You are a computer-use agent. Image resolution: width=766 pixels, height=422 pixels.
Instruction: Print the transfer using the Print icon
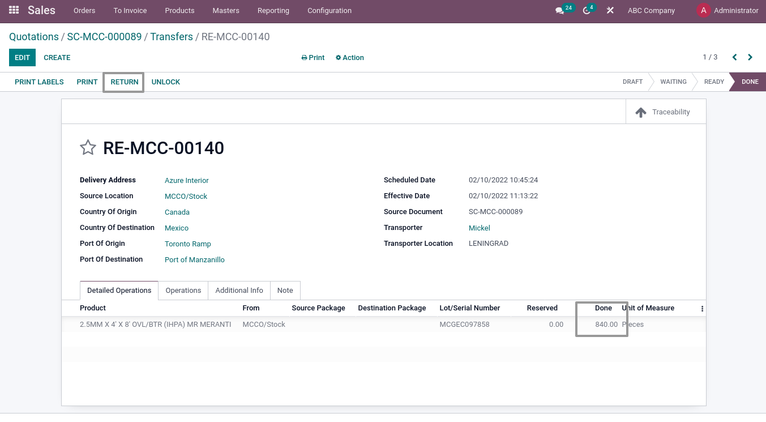[313, 57]
